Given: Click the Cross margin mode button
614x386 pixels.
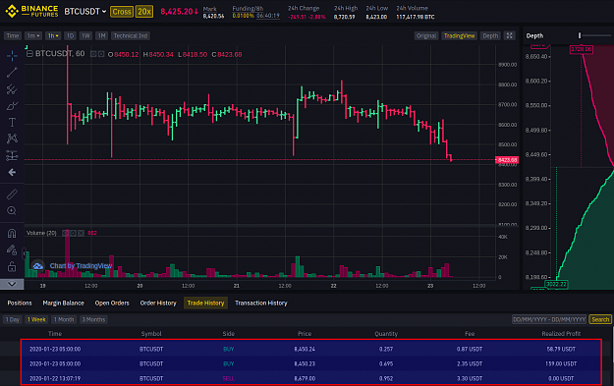Looking at the screenshot, I should pos(122,12).
